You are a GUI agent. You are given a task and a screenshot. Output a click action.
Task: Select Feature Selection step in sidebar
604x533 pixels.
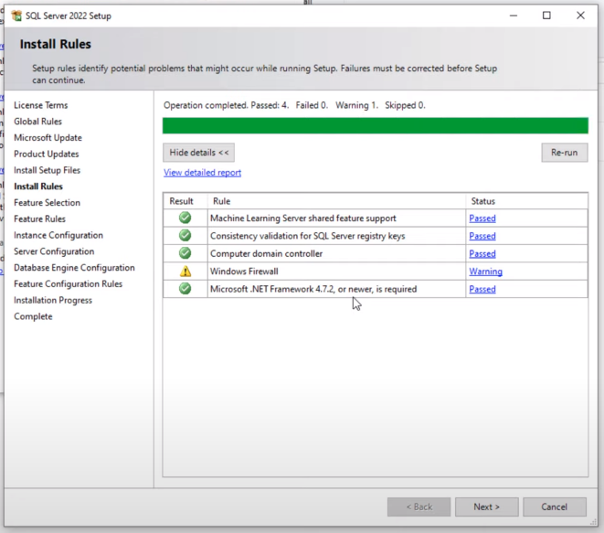(47, 202)
